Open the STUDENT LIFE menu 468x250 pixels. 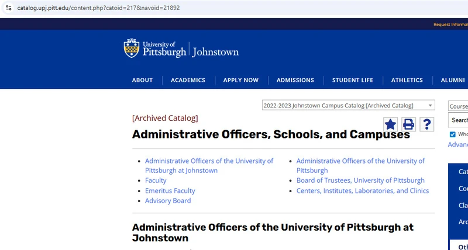pos(353,80)
